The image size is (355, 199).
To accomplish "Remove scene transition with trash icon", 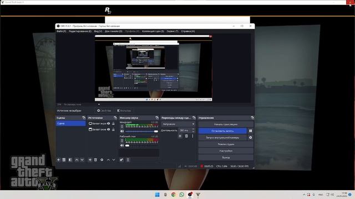I will (x=186, y=136).
